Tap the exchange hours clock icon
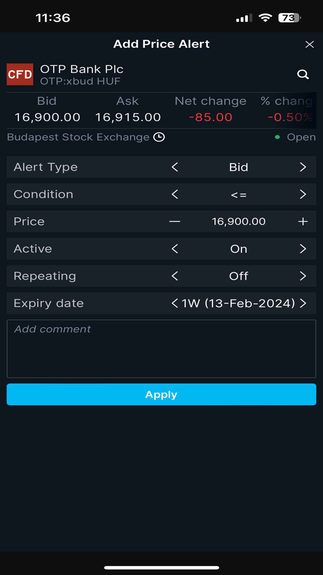The height and width of the screenshot is (575, 323). click(x=159, y=137)
